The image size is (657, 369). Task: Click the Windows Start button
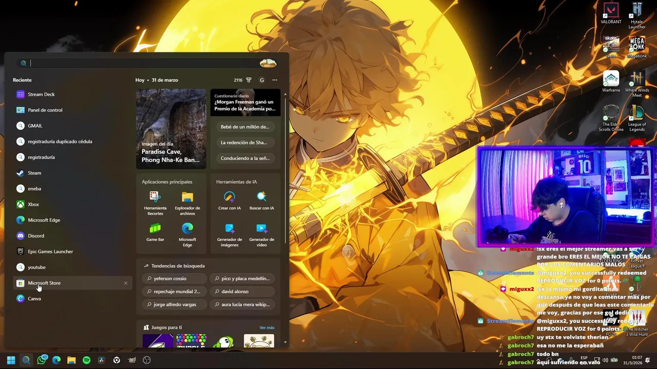point(11,360)
